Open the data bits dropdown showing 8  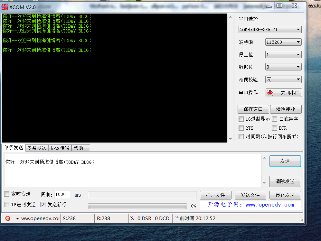tap(283, 67)
